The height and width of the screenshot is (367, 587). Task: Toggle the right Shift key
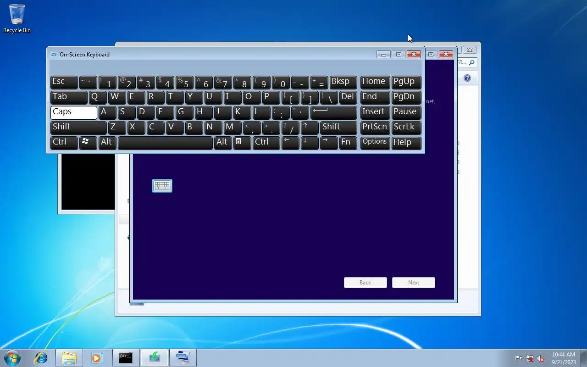(338, 128)
